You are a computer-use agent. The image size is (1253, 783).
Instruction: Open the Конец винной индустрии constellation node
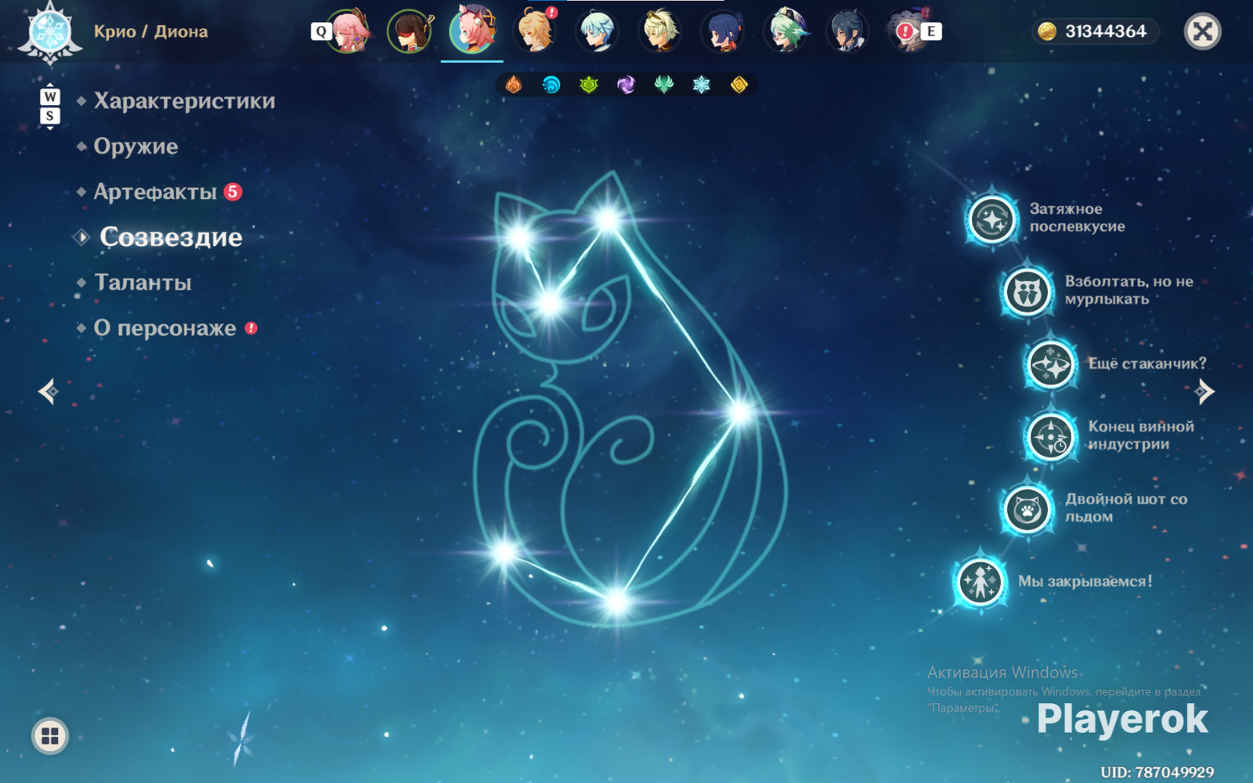(1050, 436)
